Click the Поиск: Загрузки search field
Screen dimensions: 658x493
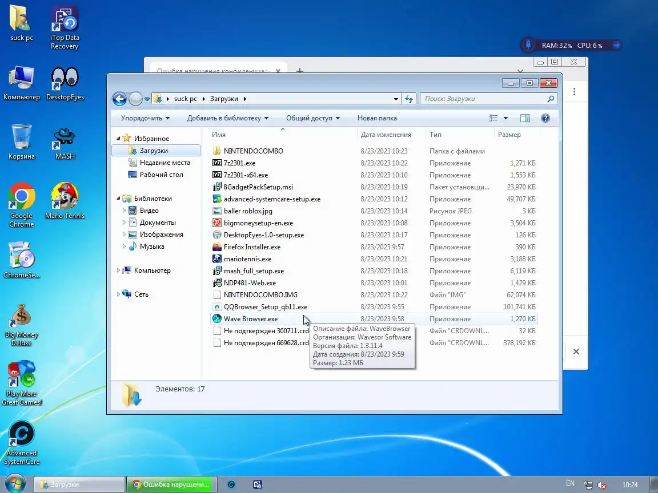pyautogui.click(x=488, y=99)
